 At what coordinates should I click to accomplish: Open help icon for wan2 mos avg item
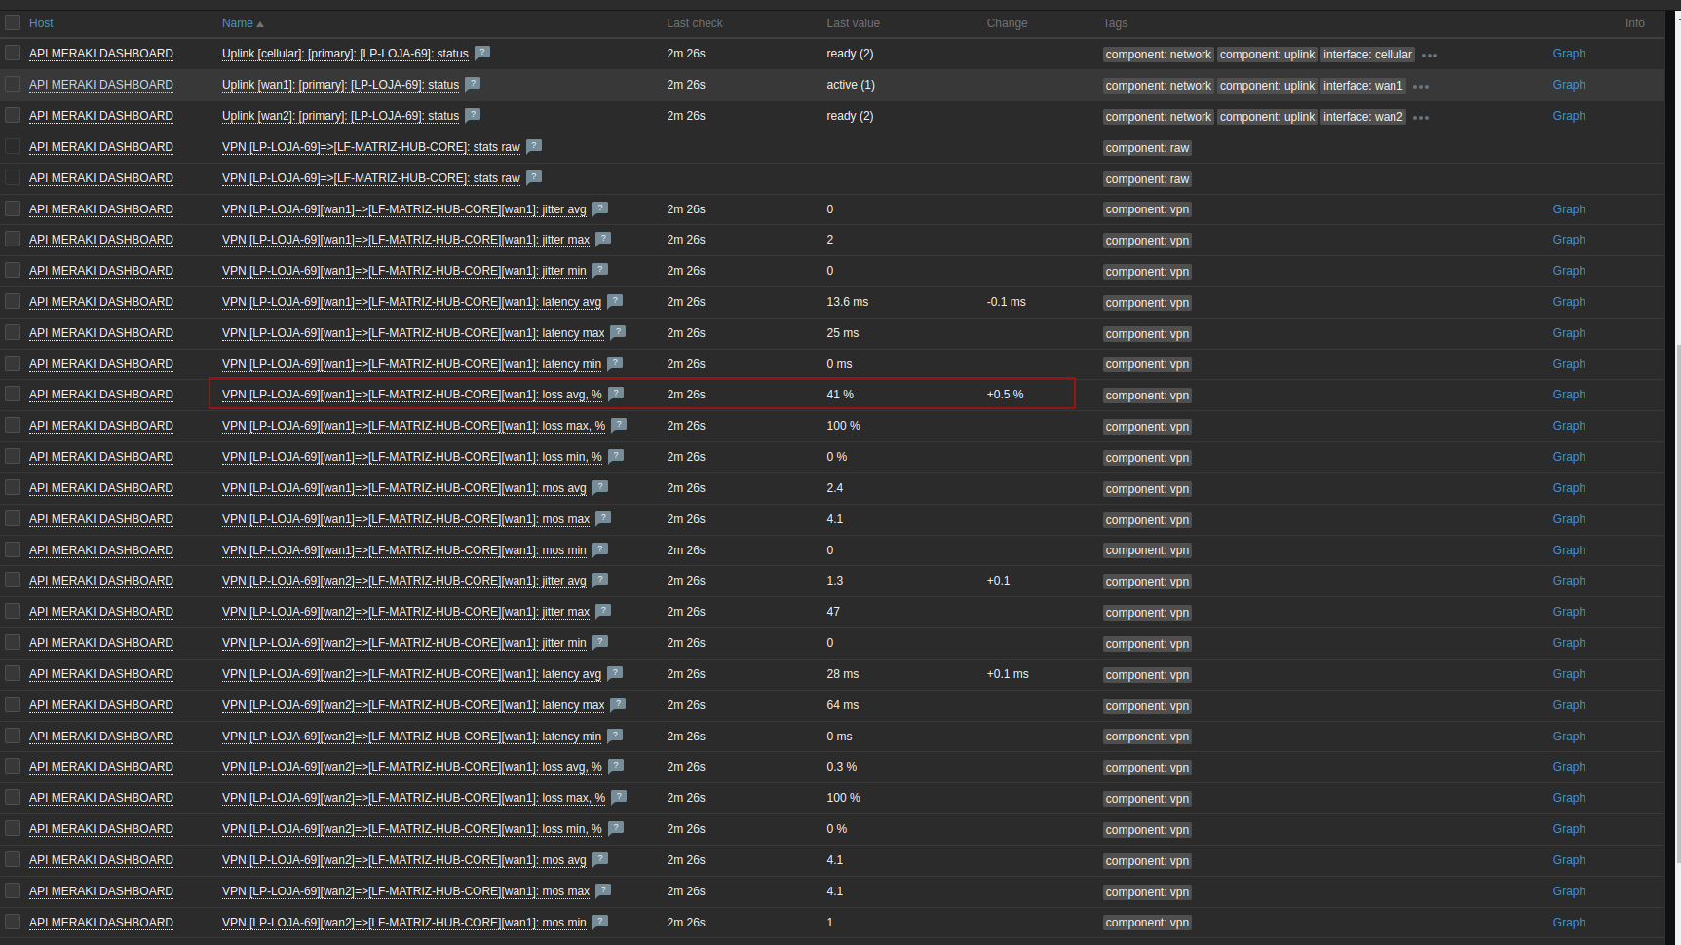[600, 859]
